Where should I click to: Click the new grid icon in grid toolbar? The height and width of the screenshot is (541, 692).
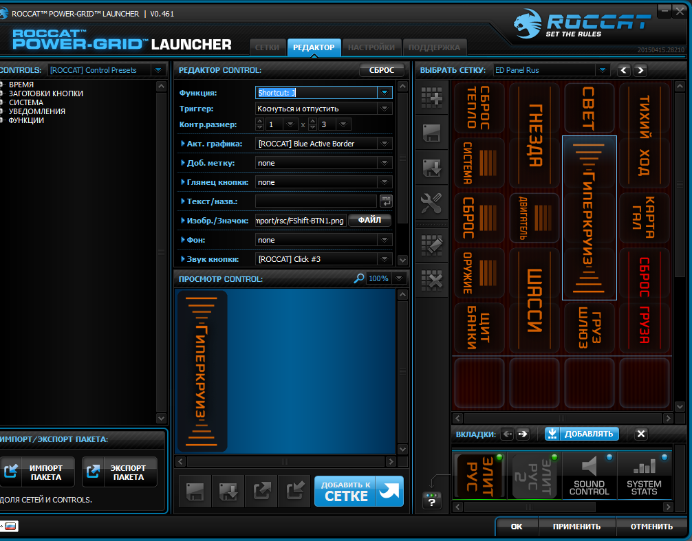(431, 97)
